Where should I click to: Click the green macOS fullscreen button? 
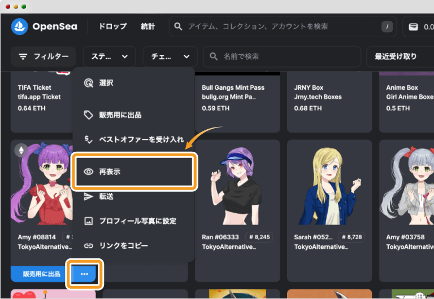tap(24, 7)
